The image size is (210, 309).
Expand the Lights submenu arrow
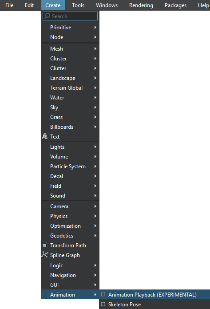[95, 147]
